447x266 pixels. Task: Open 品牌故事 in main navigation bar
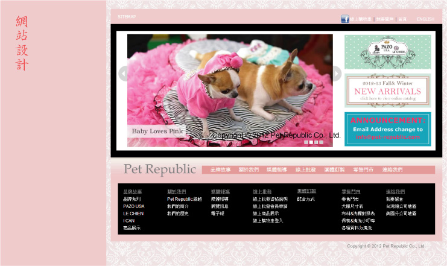click(x=220, y=169)
